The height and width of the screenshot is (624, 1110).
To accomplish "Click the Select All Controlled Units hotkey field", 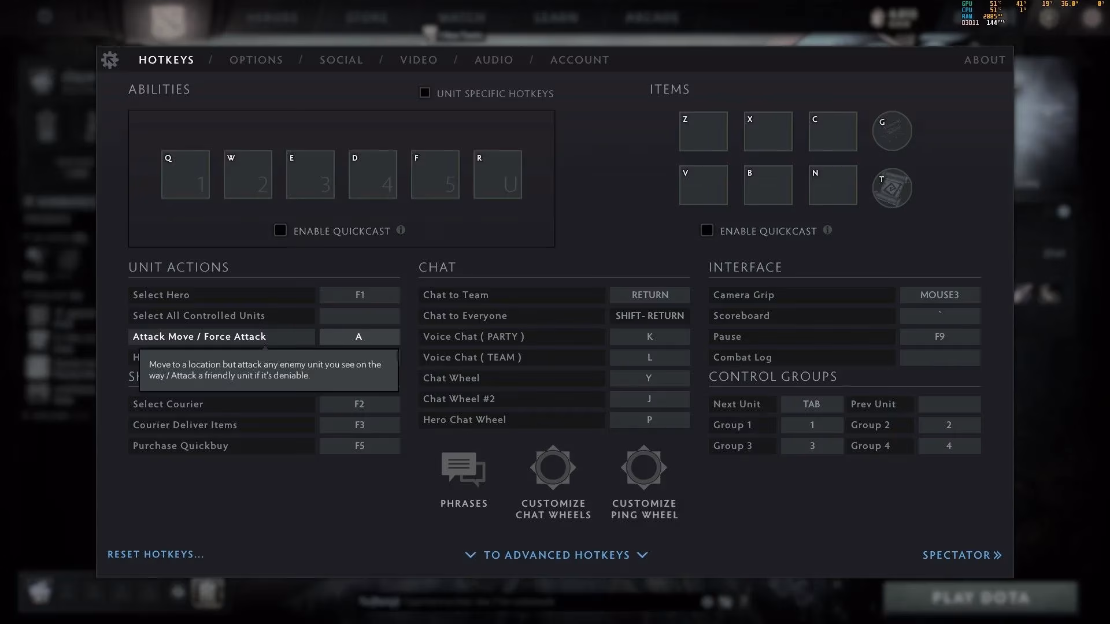I will click(359, 315).
